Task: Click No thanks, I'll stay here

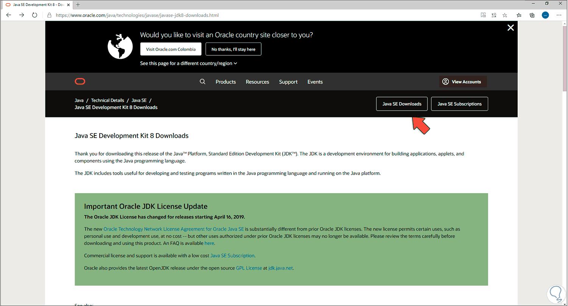Action: [x=233, y=49]
